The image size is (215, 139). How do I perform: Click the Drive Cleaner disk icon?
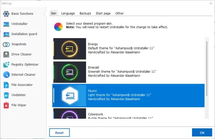[x=6, y=55]
